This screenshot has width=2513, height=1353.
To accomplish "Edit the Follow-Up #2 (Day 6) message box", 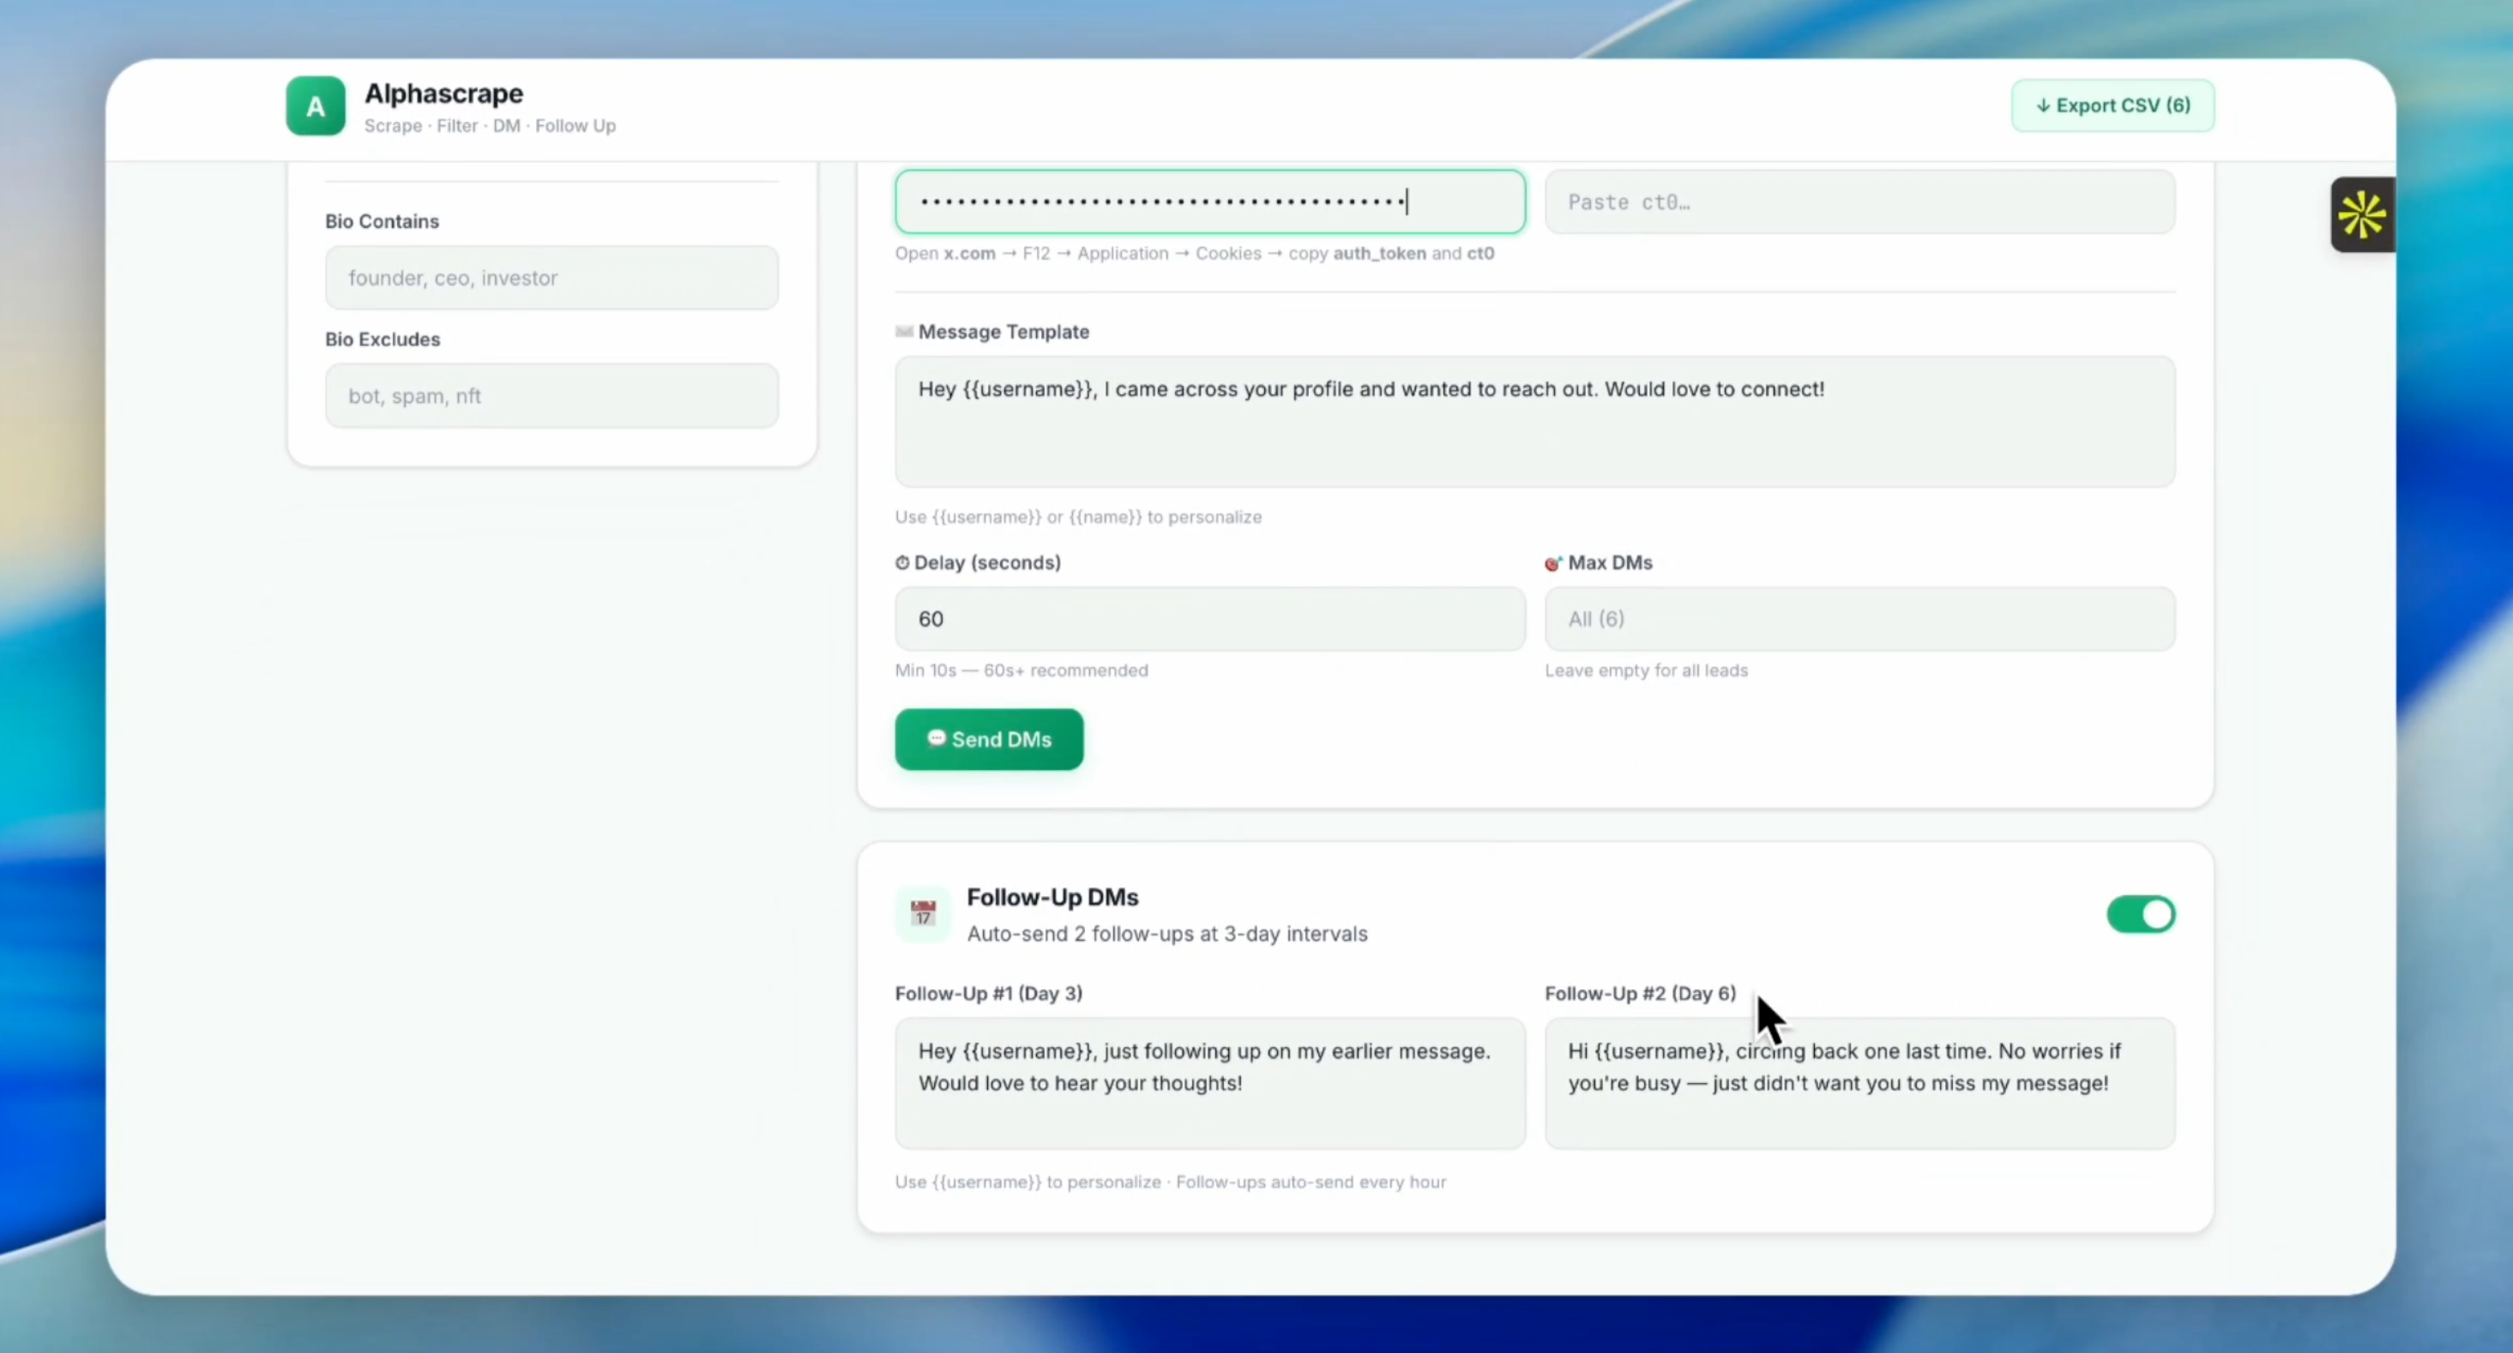I will [x=1859, y=1083].
